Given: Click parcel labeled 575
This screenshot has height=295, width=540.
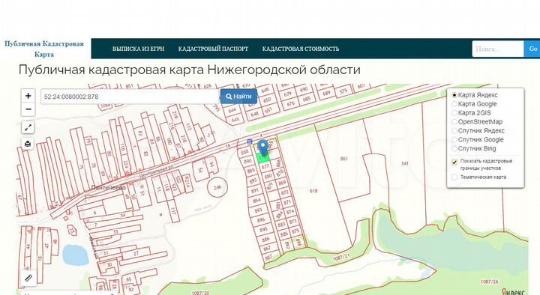Looking at the screenshot, I should (343, 91).
